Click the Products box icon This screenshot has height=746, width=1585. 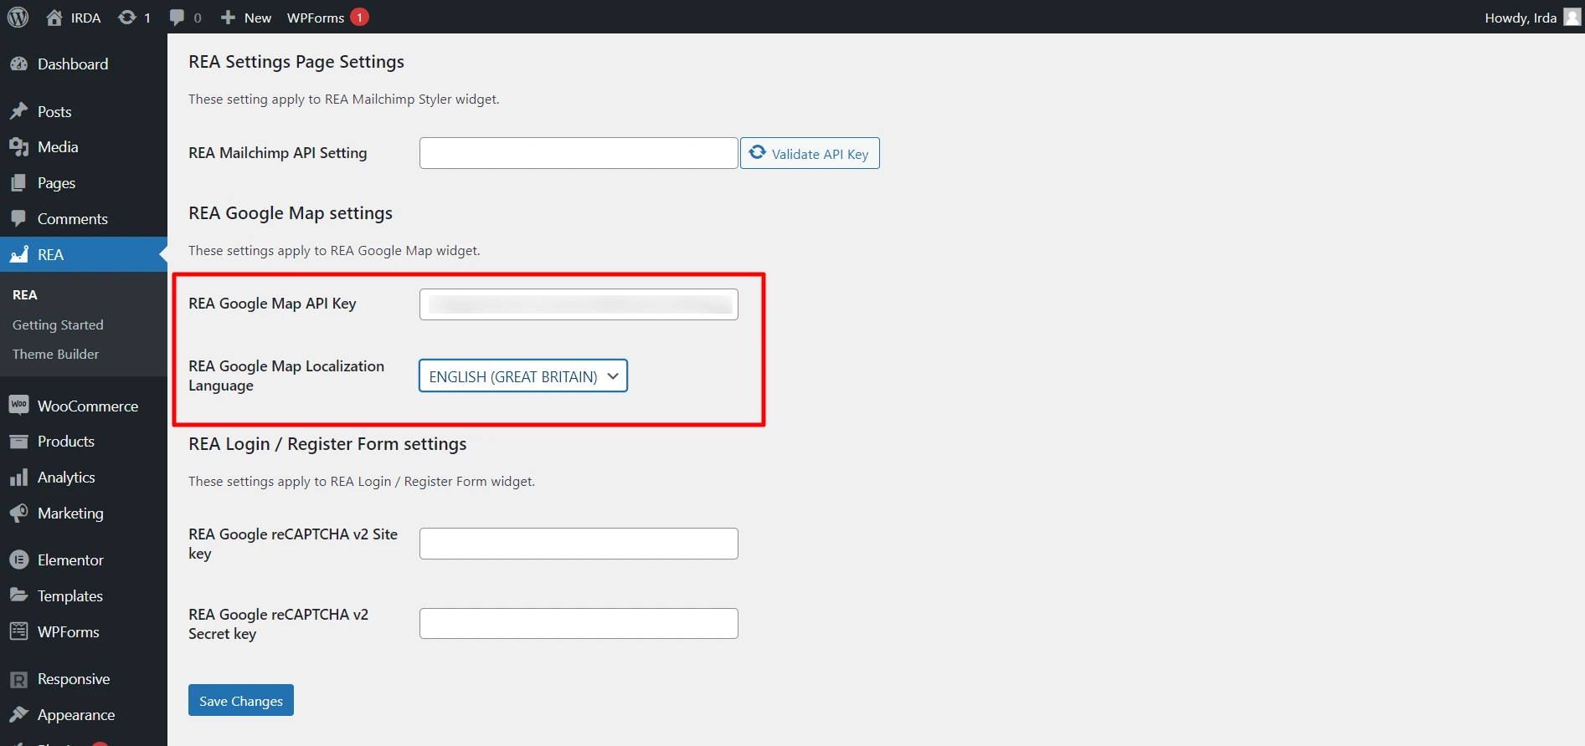[x=19, y=442]
